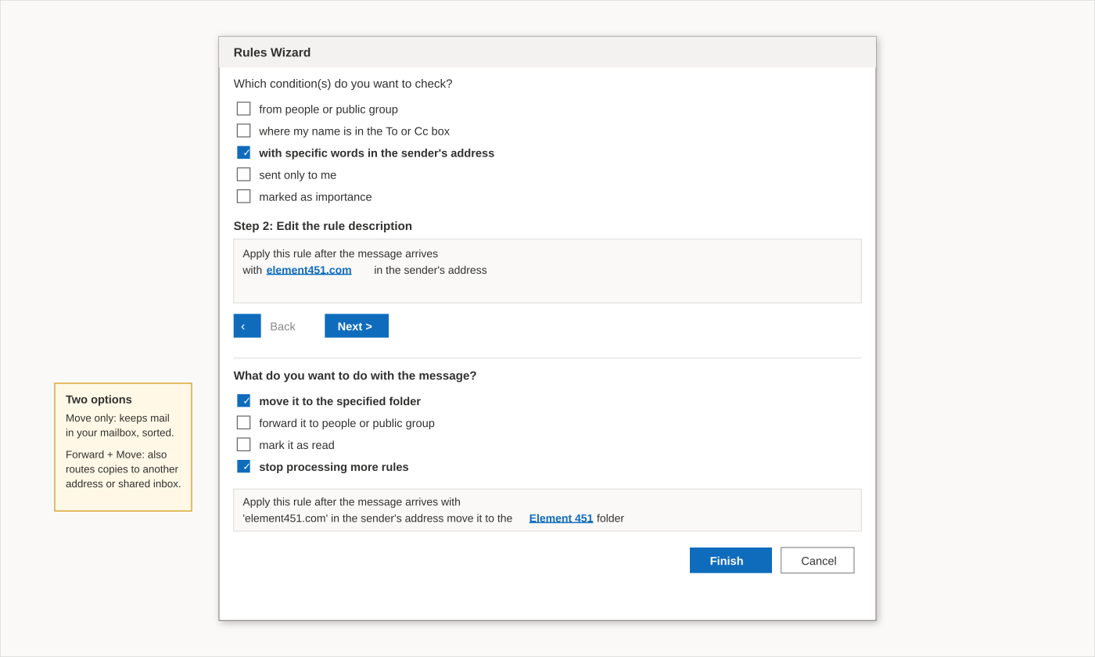Click inside the Step 2 rule description box
The width and height of the screenshot is (1095, 657).
(x=547, y=271)
